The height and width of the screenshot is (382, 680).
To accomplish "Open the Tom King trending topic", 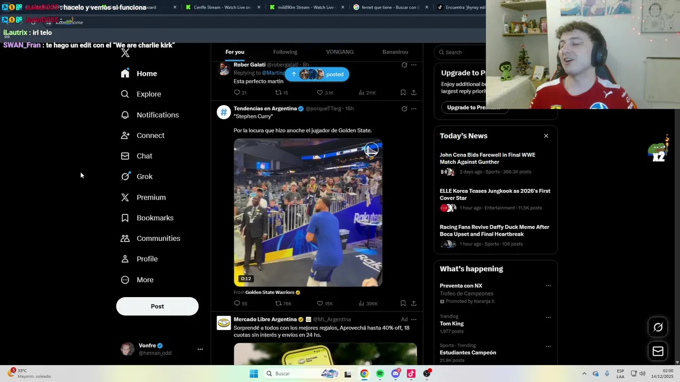I will 452,324.
